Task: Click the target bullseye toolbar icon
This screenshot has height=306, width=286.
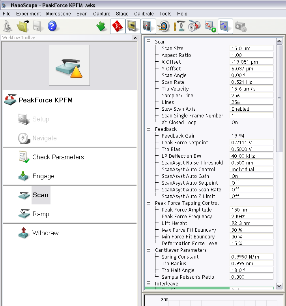Action: 164,26
